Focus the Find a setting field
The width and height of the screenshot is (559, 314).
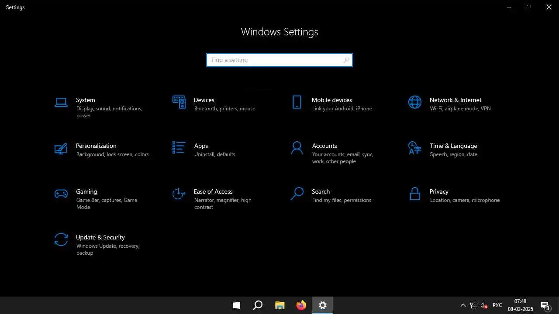(279, 60)
